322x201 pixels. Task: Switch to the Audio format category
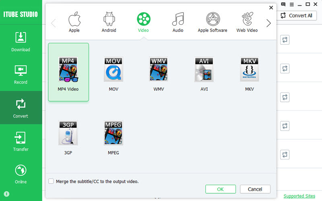178,22
